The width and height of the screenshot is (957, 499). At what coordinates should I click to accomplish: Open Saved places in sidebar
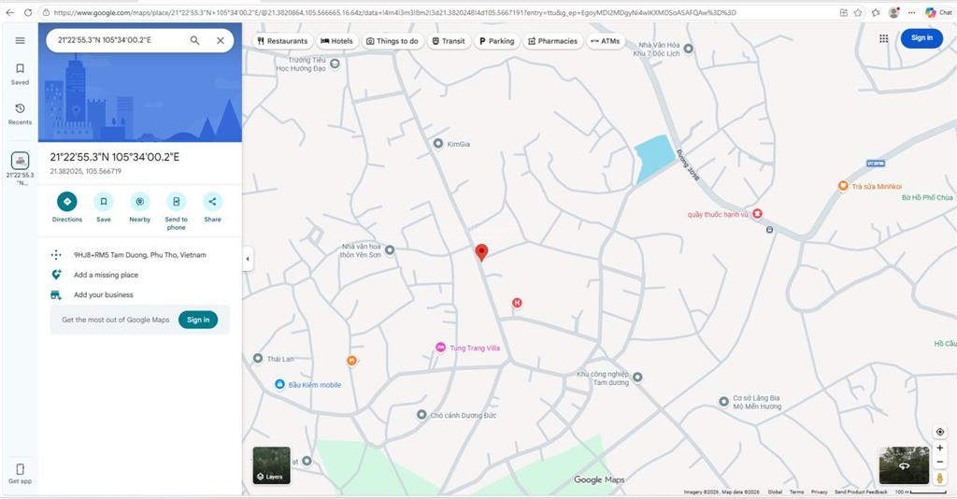click(x=21, y=74)
